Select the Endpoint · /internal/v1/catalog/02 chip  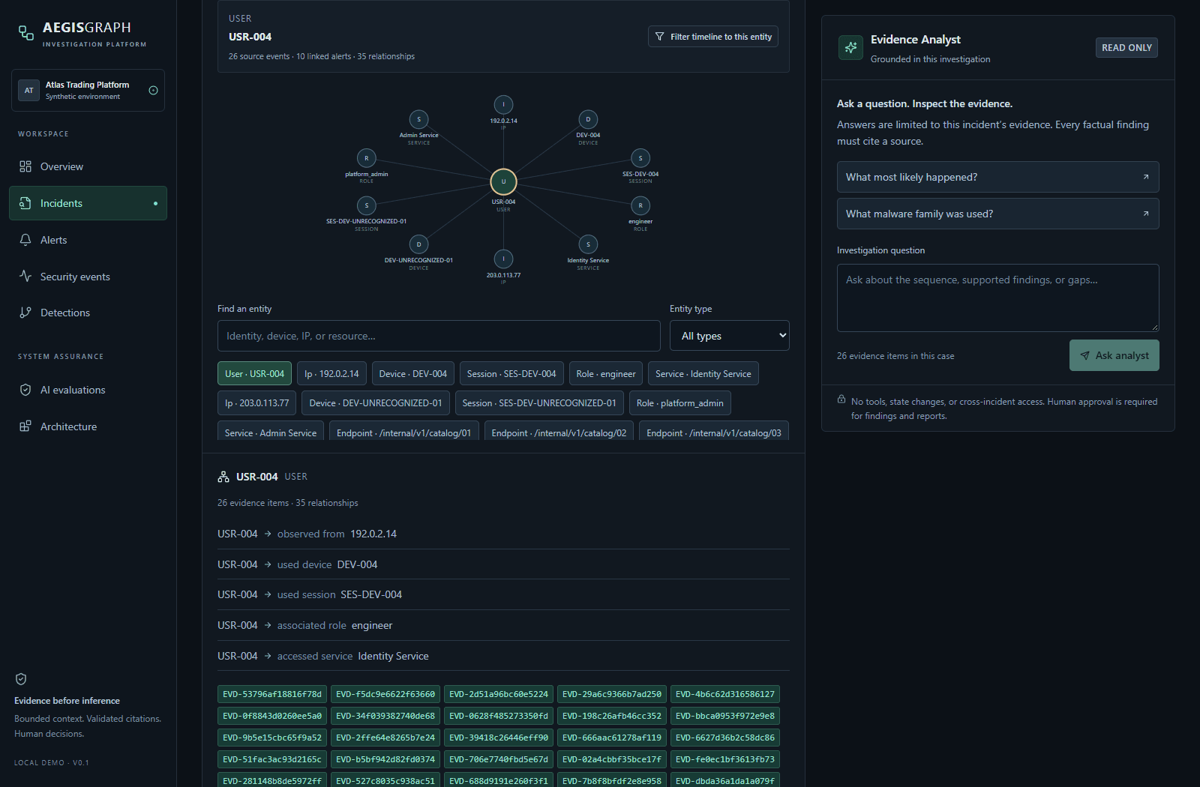coord(559,431)
